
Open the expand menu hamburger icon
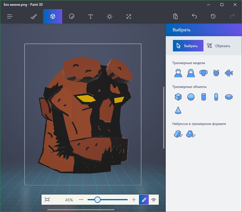(10, 16)
